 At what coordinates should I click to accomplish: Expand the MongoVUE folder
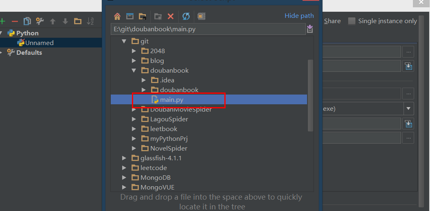tap(124, 187)
